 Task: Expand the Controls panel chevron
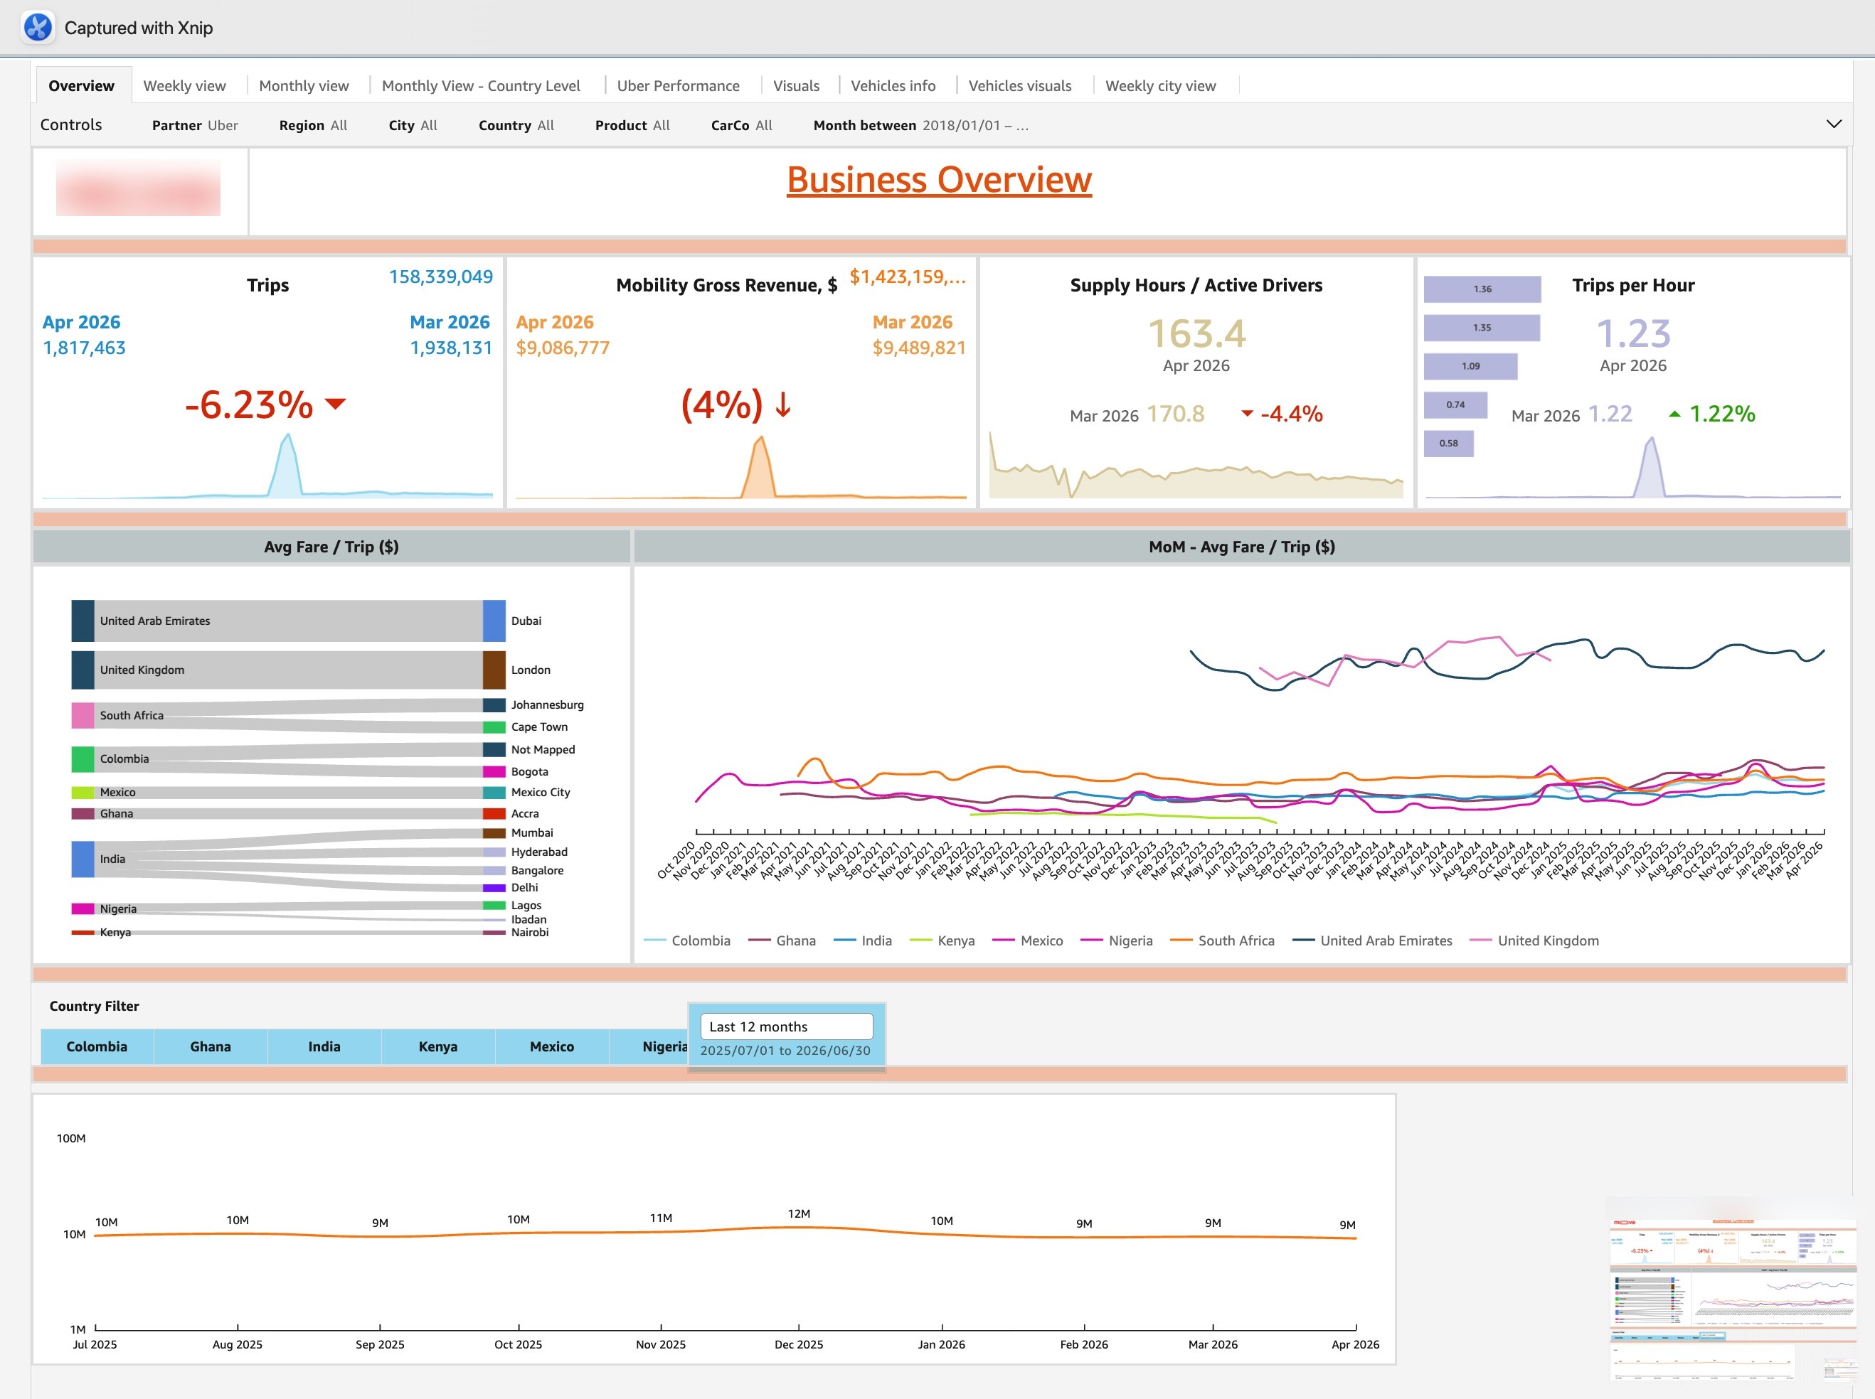(x=1834, y=124)
